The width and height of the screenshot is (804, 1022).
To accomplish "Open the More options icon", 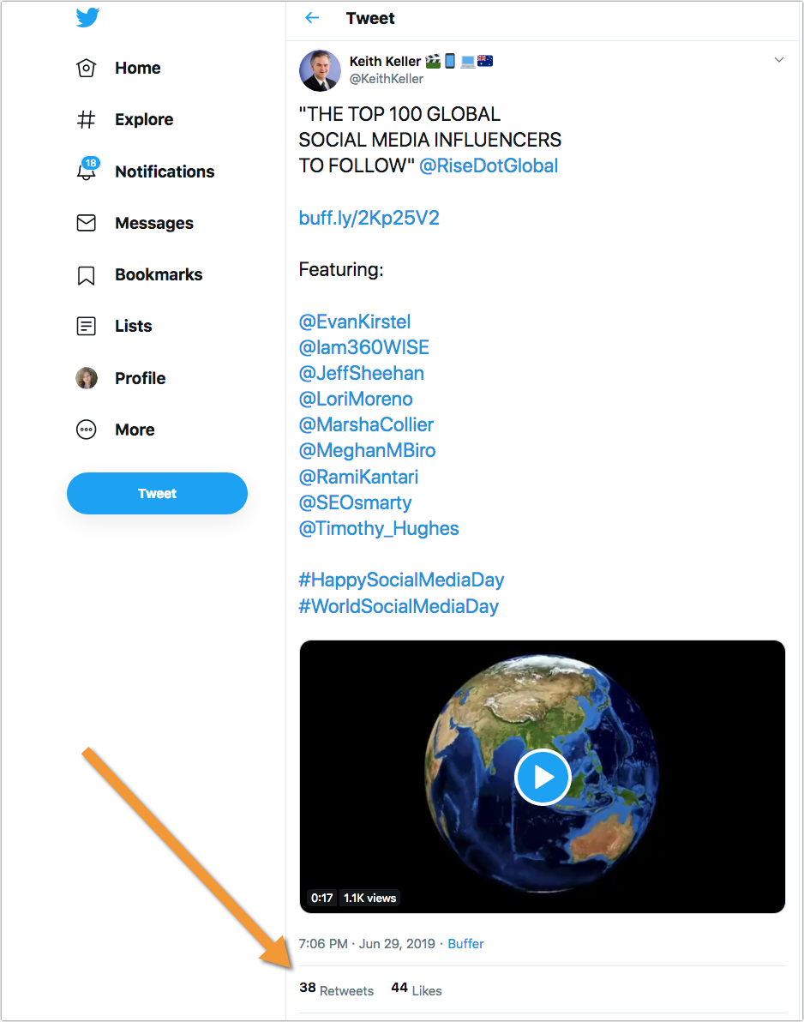I will (x=86, y=429).
